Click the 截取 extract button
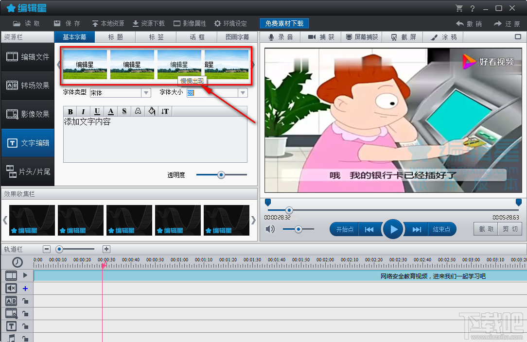Screen dimensions: 527x342 coord(486,229)
